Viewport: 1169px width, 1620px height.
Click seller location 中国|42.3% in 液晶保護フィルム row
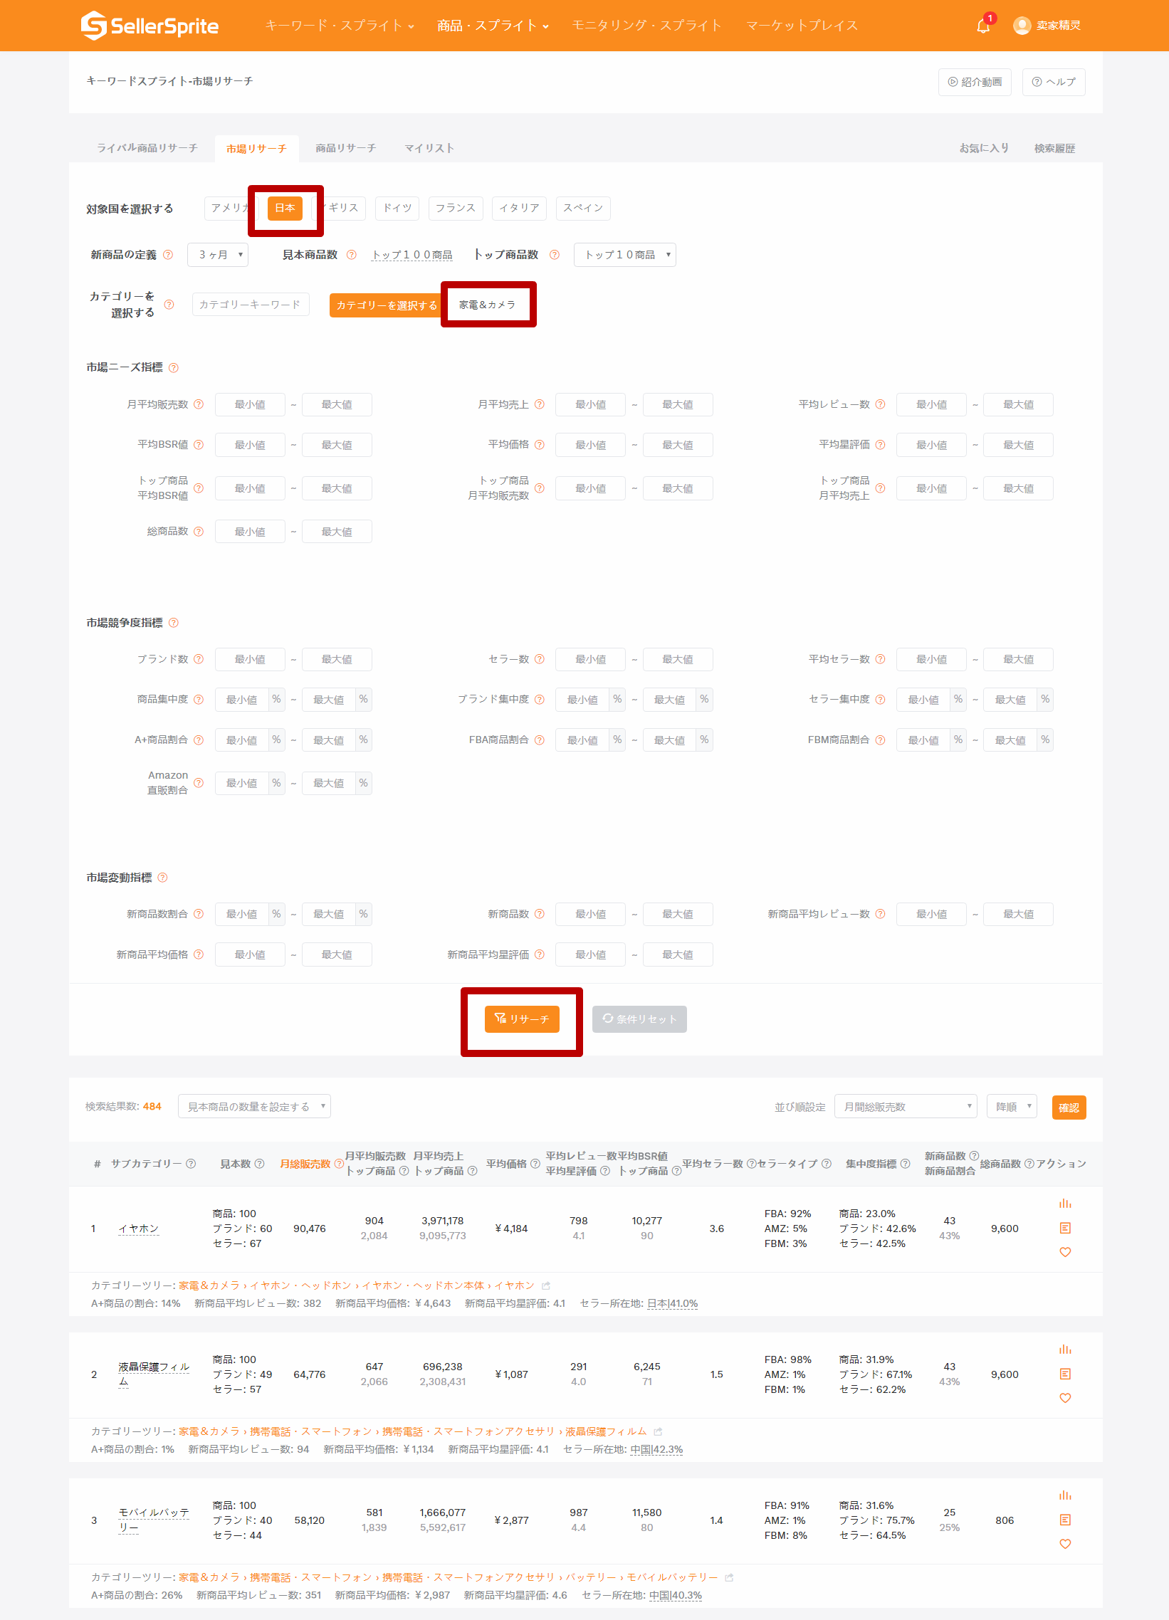coord(656,1449)
